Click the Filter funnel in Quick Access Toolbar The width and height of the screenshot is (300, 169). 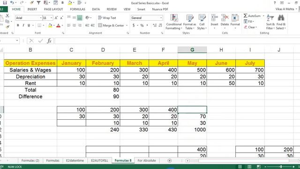(38, 3)
